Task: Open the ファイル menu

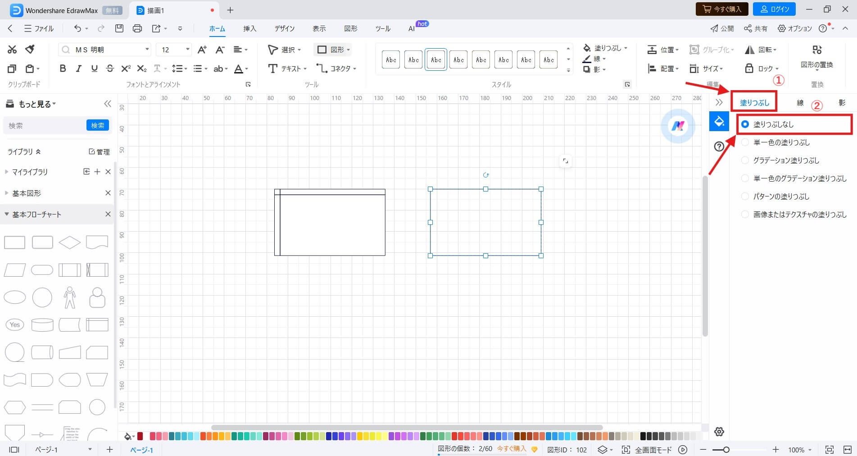Action: coord(39,28)
